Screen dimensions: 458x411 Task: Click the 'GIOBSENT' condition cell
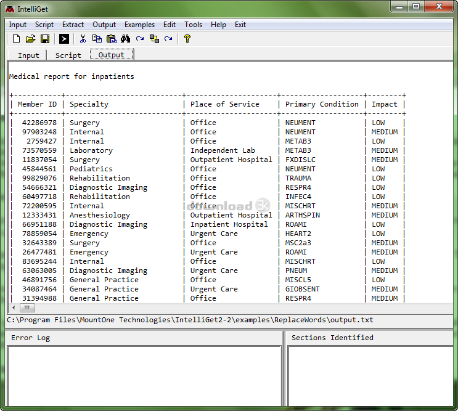[x=302, y=289]
